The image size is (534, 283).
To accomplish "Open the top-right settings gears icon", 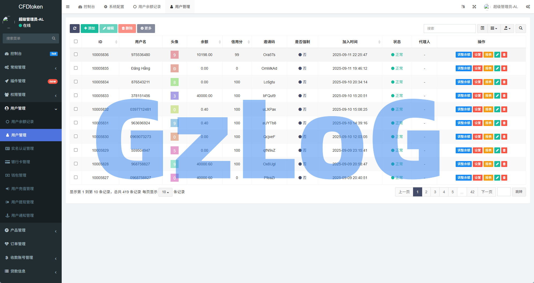I will 528,7.
